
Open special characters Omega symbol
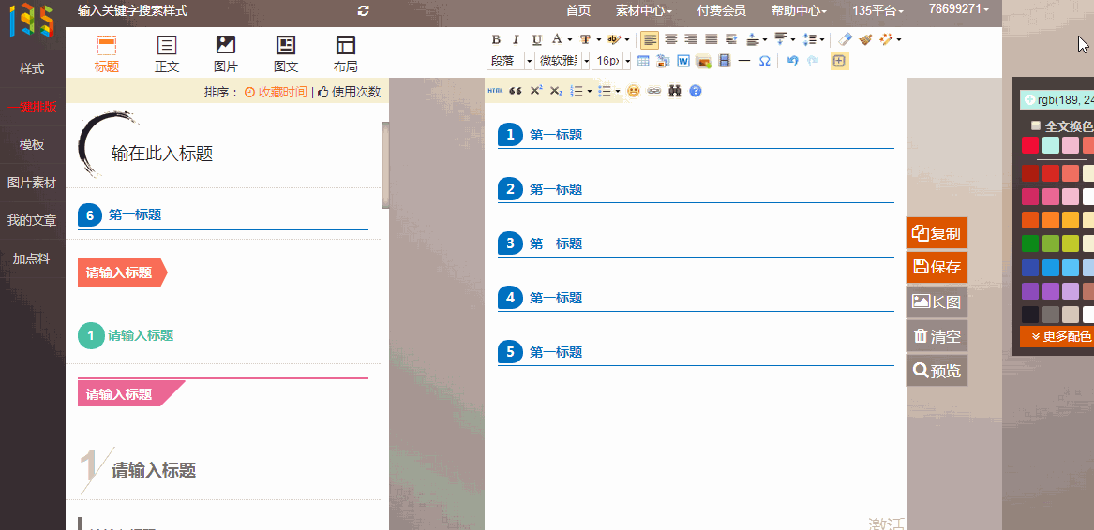coord(765,61)
